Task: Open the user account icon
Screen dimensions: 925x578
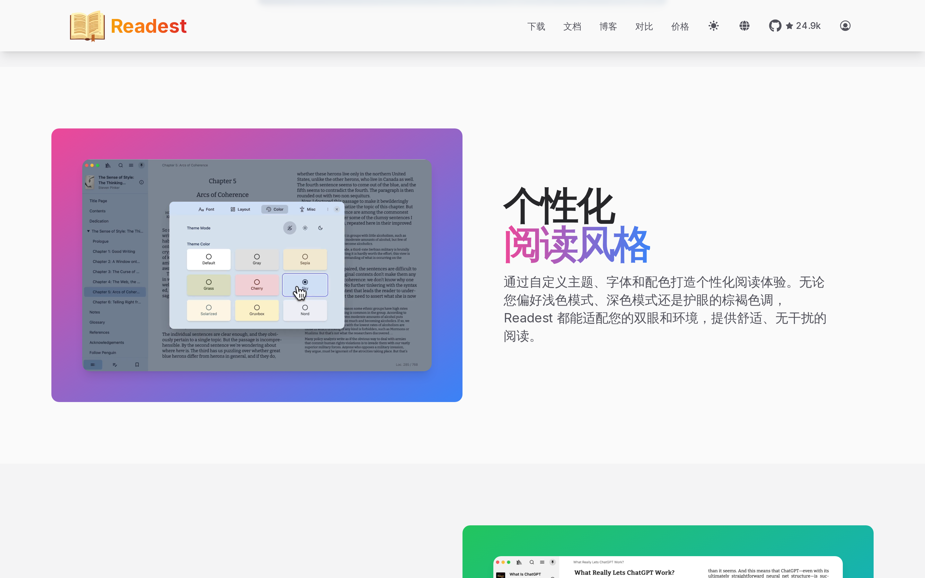Action: 845,26
